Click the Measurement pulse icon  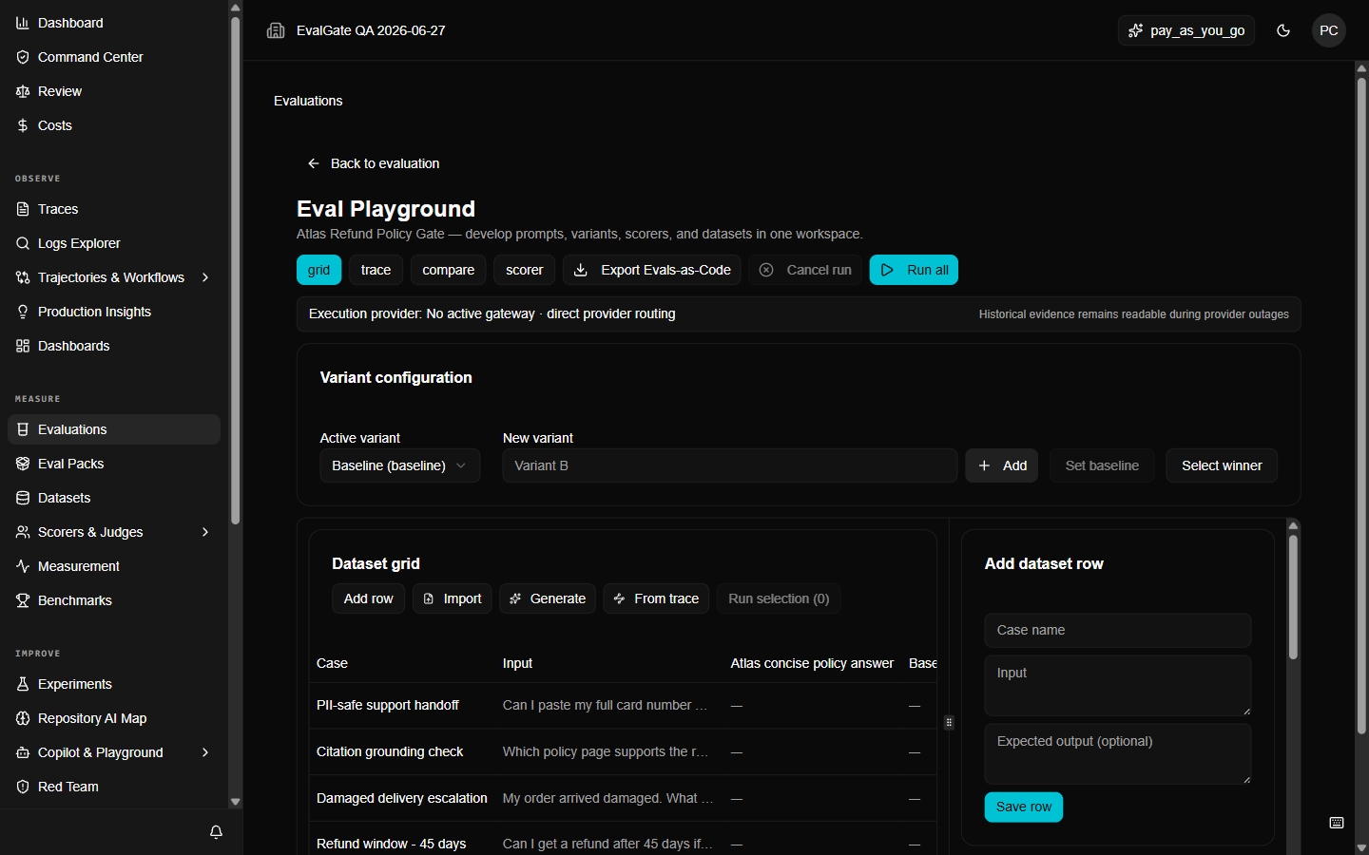tap(23, 566)
